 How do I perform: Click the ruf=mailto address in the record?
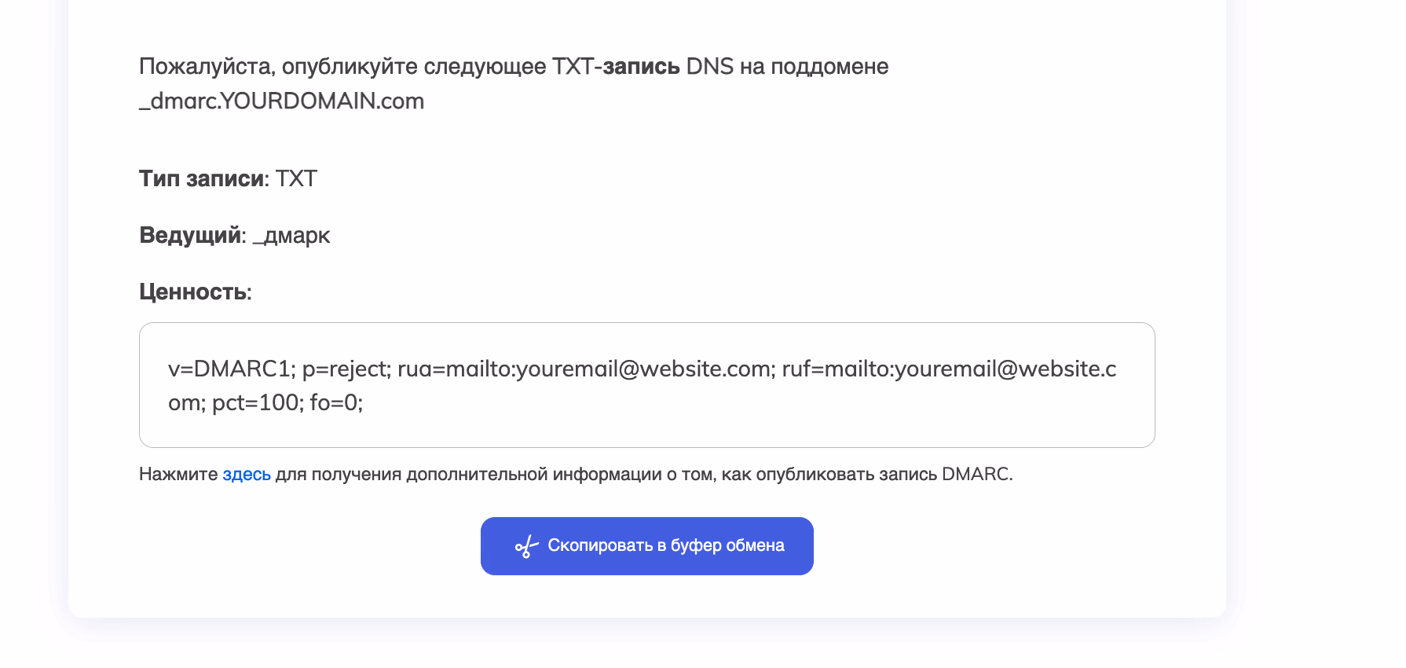tap(948, 369)
